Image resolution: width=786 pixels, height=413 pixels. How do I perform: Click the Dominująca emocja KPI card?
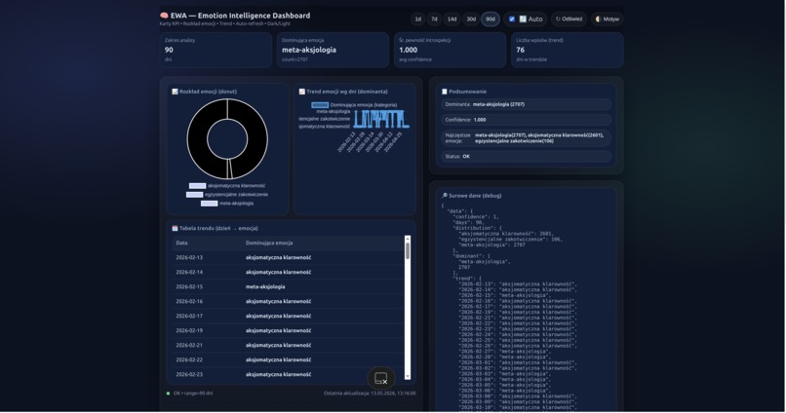[333, 50]
